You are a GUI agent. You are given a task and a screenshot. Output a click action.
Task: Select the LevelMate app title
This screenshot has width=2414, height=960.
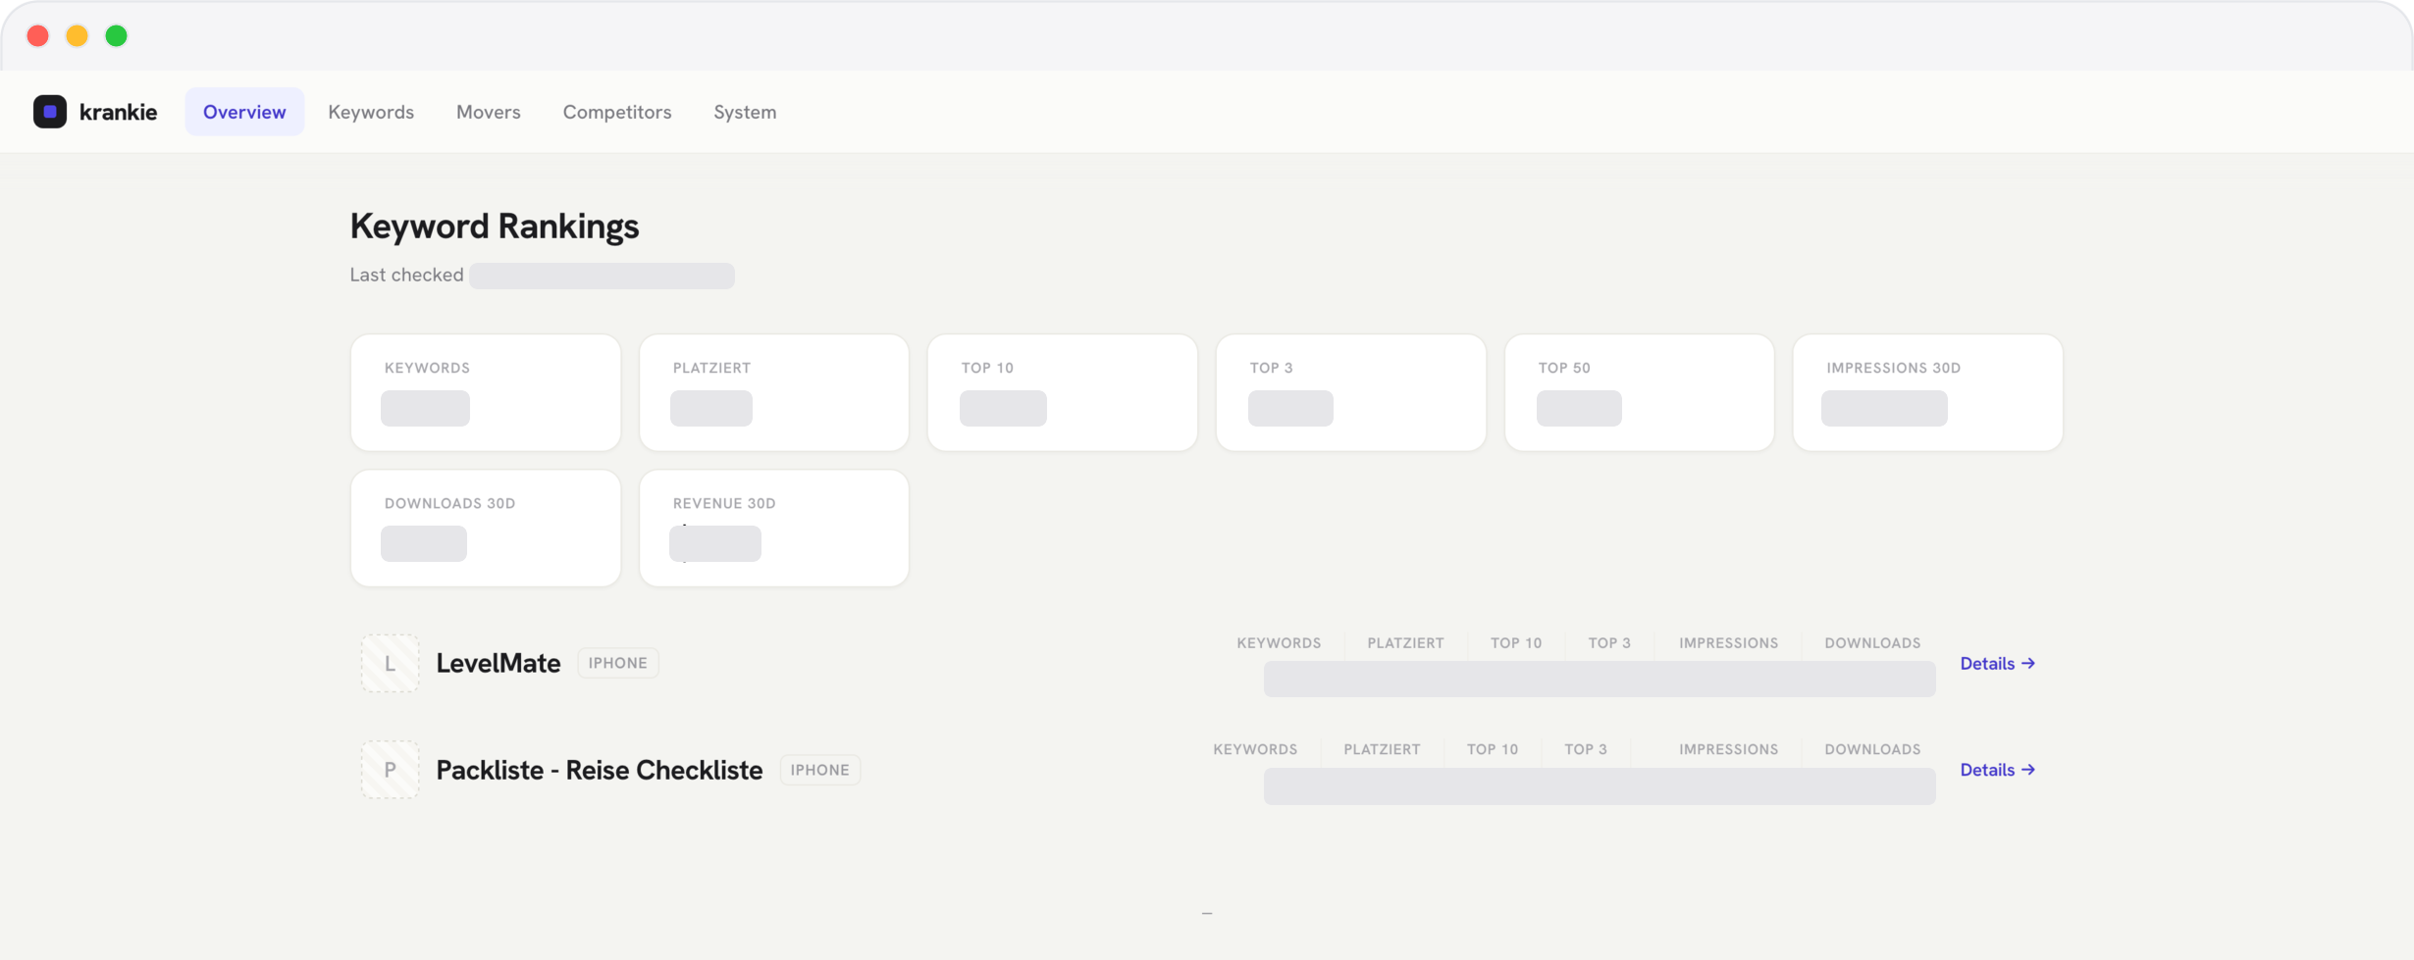(499, 664)
